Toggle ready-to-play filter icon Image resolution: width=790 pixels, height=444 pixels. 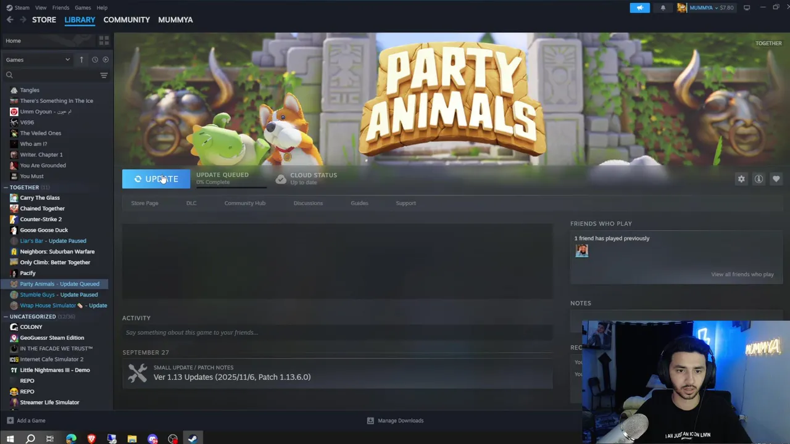pyautogui.click(x=106, y=60)
